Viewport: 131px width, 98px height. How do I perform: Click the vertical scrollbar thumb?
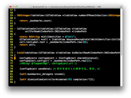(x=121, y=48)
